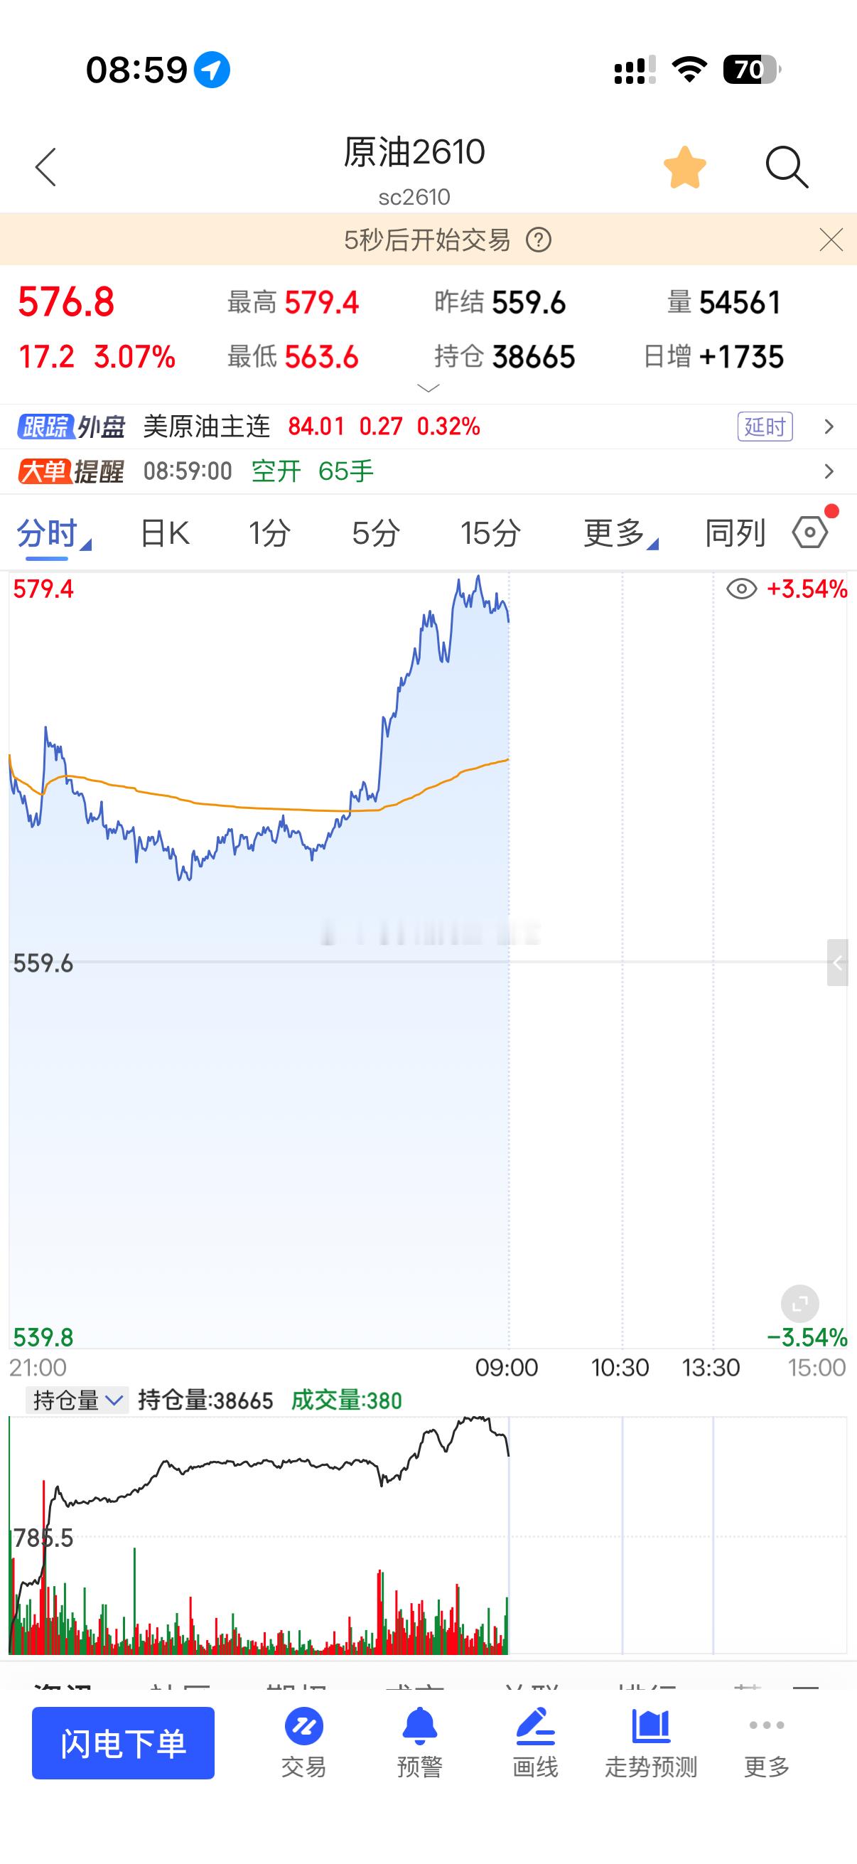The width and height of the screenshot is (857, 1864).
Task: Expand more quote details chevron
Action: pyautogui.click(x=428, y=389)
